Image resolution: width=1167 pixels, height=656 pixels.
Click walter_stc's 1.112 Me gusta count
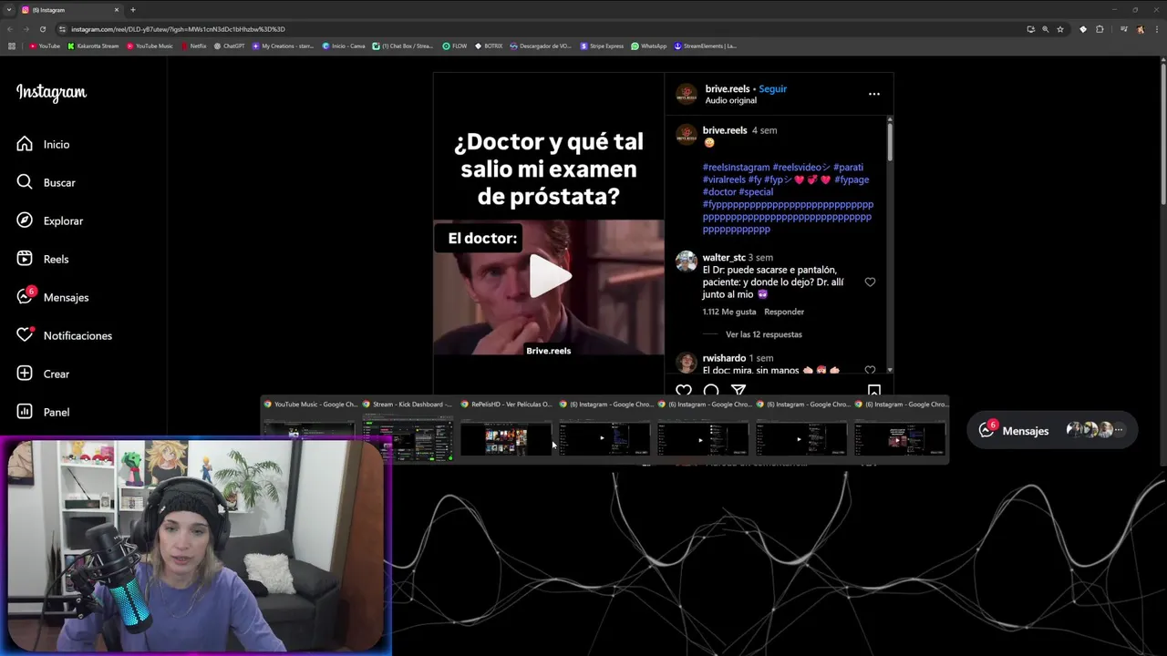[x=729, y=312]
